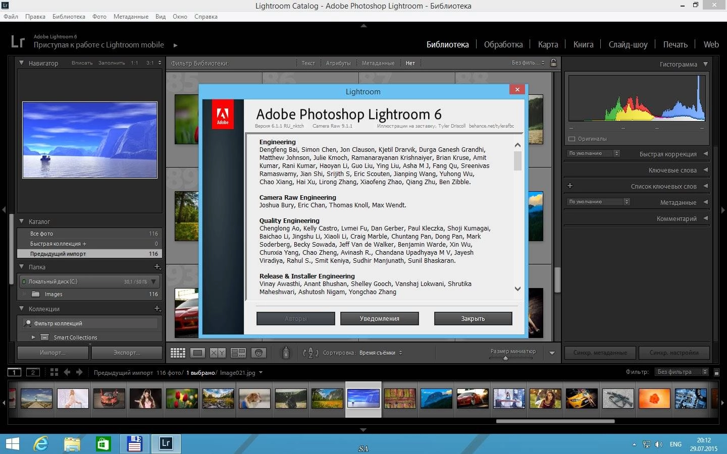Screen dimensions: 727x454
Task: Expand Быстрая коррекция panel
Action: pyautogui.click(x=705, y=154)
